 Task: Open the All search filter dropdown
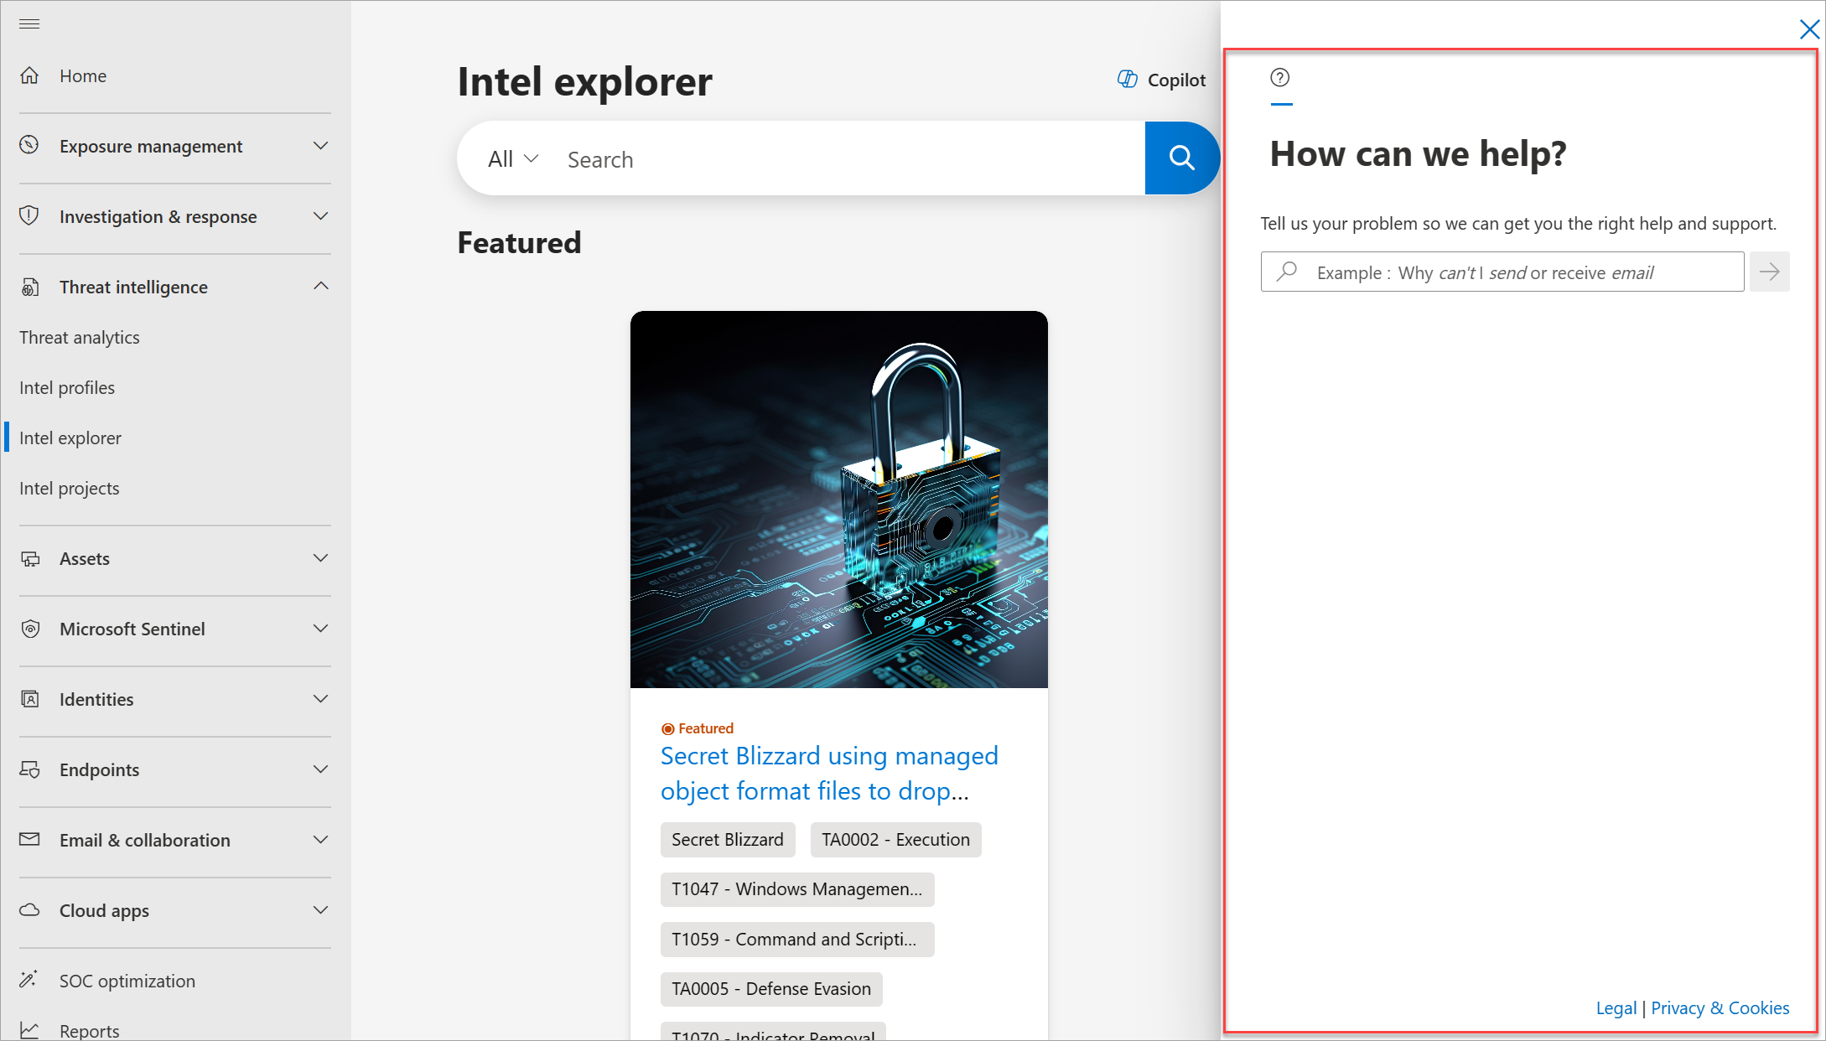pyautogui.click(x=513, y=158)
